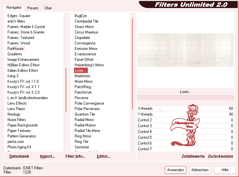Select It@lian Editors Effect category
The image size is (239, 177).
pyautogui.click(x=24, y=65)
